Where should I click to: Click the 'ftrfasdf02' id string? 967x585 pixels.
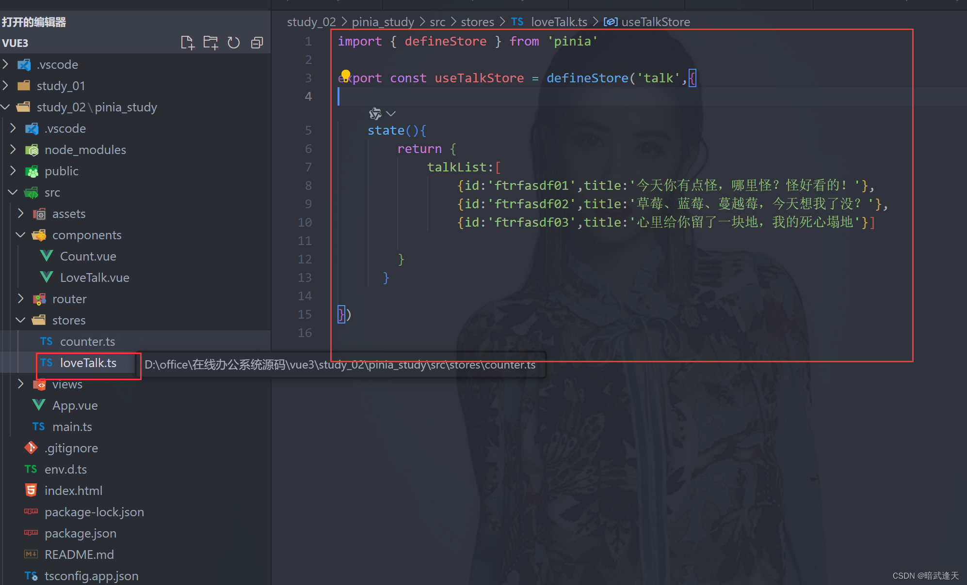click(531, 204)
